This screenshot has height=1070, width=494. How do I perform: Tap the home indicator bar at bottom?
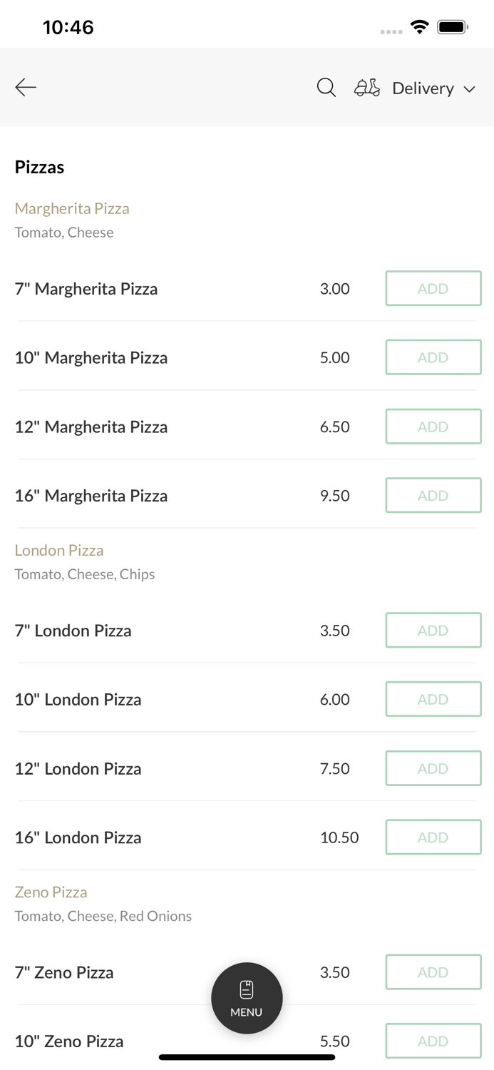pos(247,1055)
